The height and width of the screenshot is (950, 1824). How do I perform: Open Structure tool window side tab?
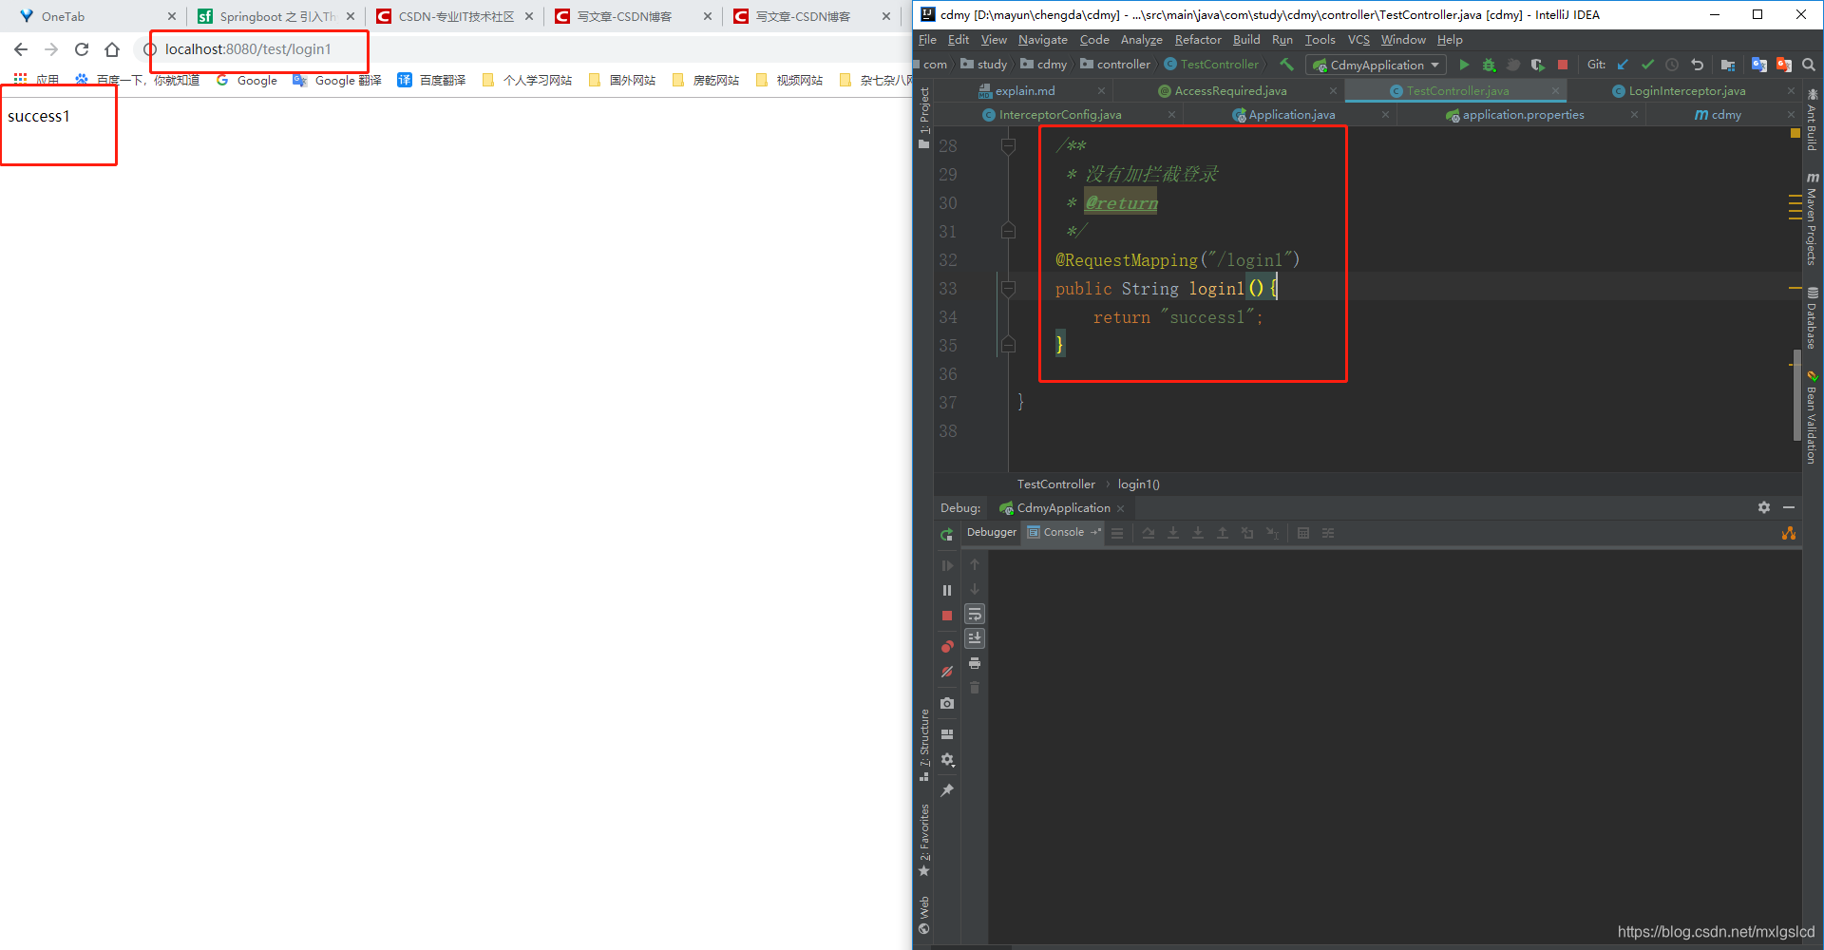pyautogui.click(x=924, y=745)
